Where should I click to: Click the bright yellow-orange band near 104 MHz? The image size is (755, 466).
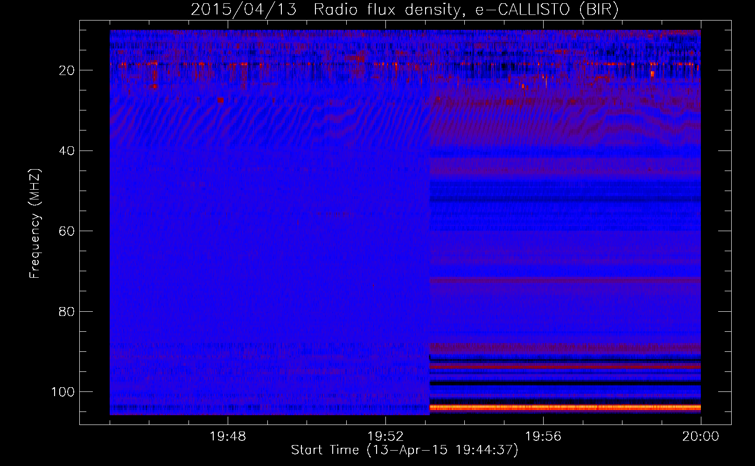(565, 407)
